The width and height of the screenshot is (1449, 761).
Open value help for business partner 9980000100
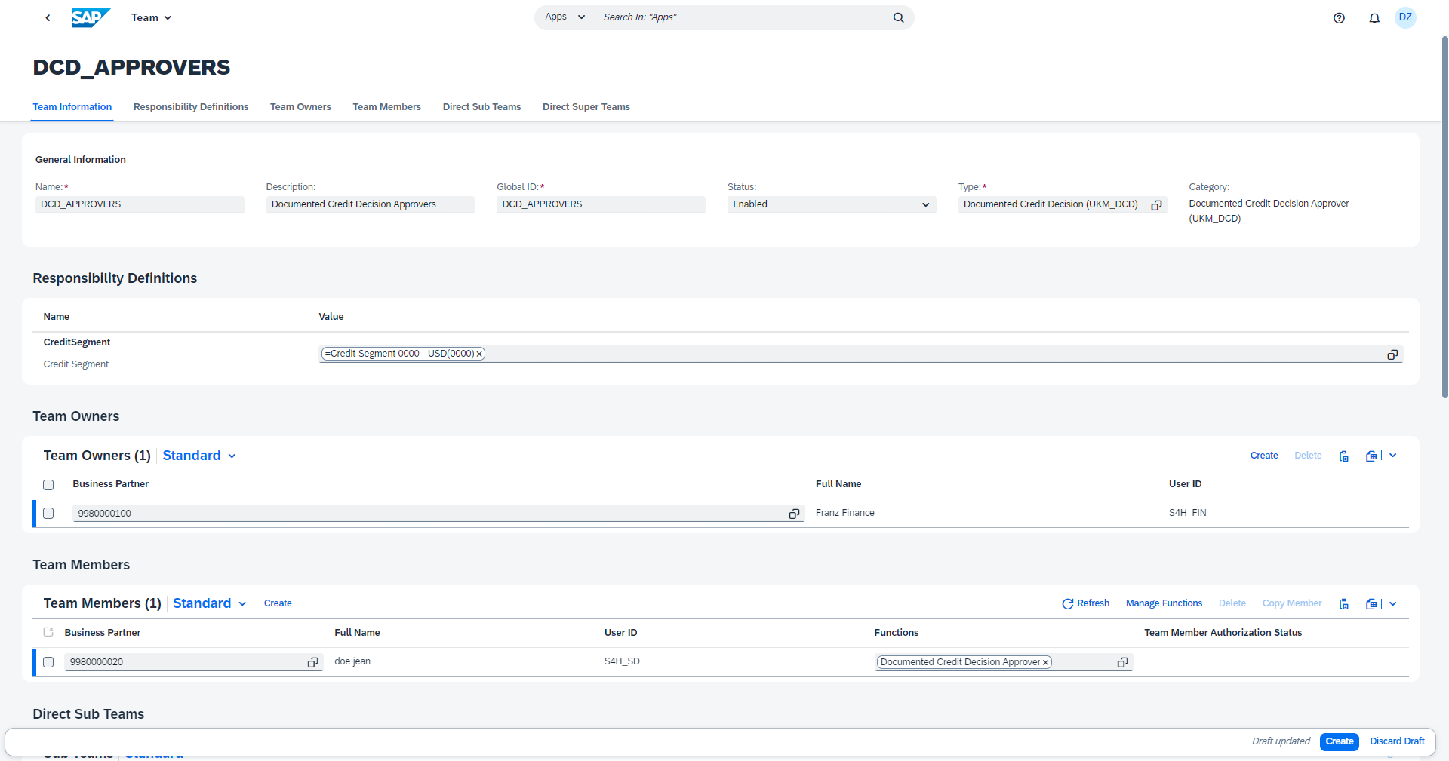point(794,514)
